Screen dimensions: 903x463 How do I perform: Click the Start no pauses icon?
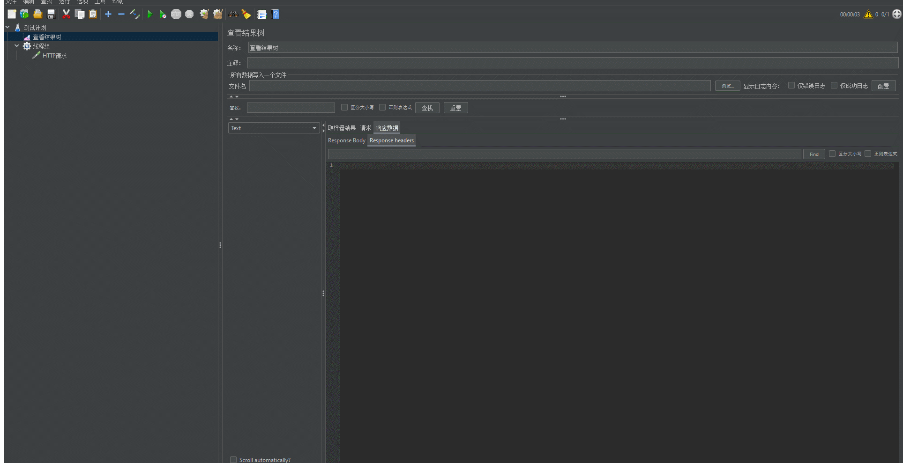click(x=163, y=15)
